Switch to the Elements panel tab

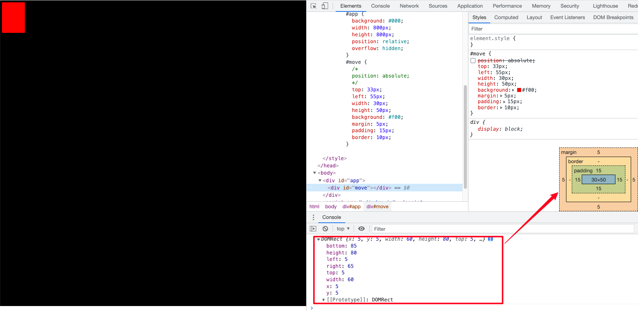pyautogui.click(x=351, y=6)
